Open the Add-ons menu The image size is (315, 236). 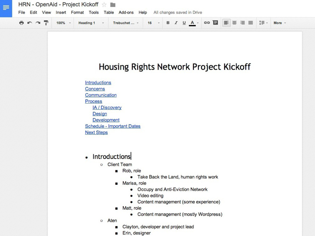(x=126, y=12)
